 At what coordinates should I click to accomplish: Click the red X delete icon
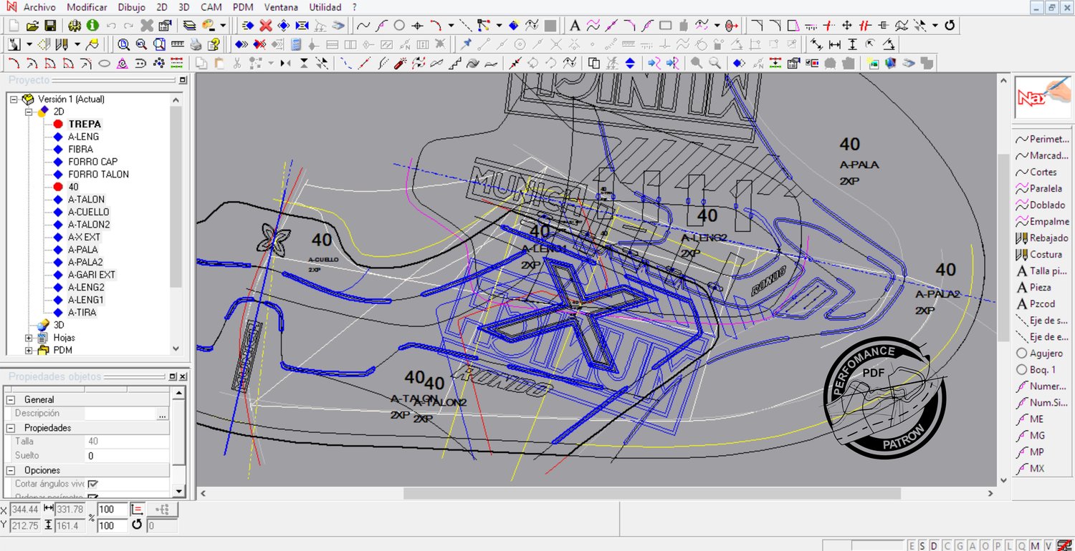pos(266,26)
